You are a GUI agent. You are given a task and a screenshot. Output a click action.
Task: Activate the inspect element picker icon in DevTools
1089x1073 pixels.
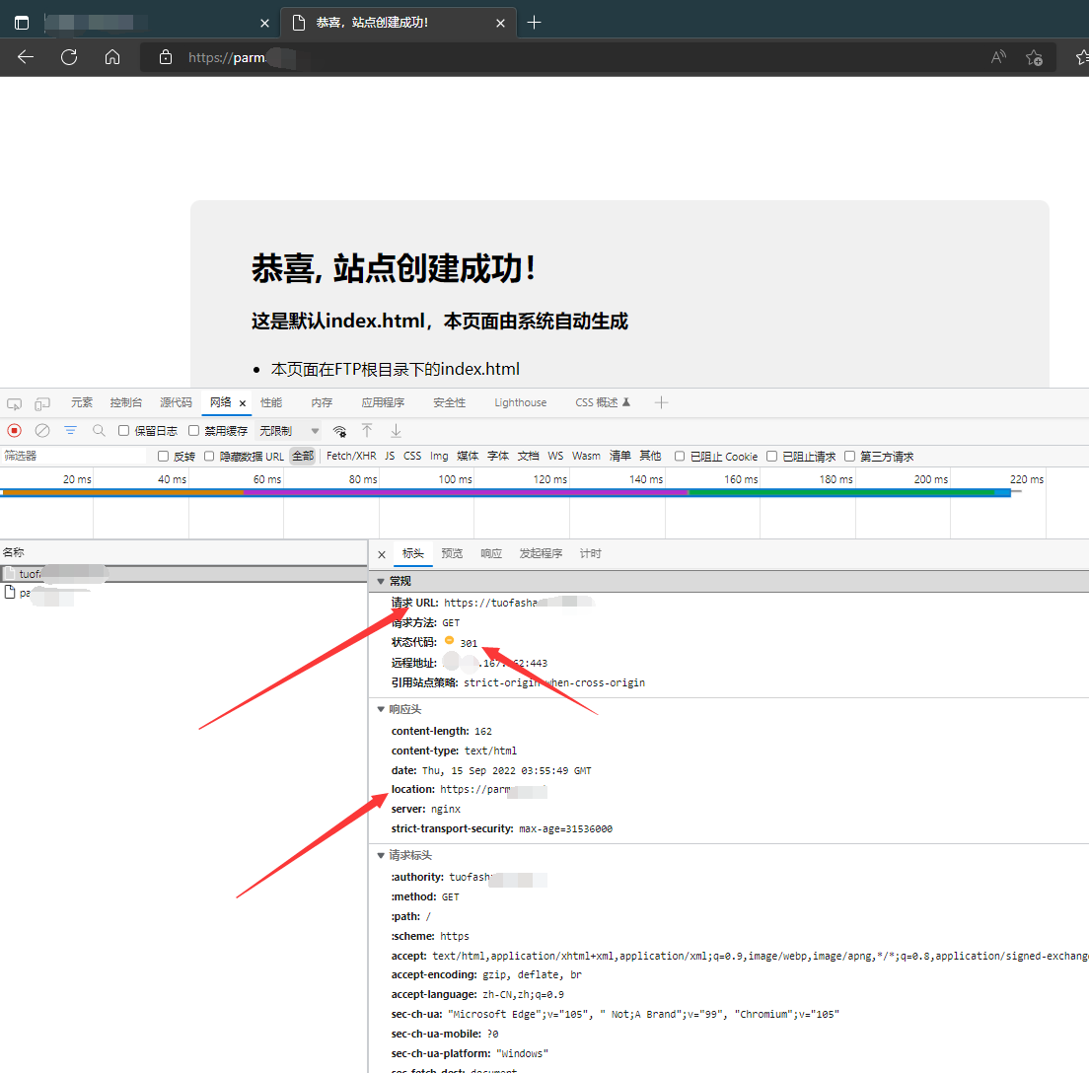[x=14, y=403]
